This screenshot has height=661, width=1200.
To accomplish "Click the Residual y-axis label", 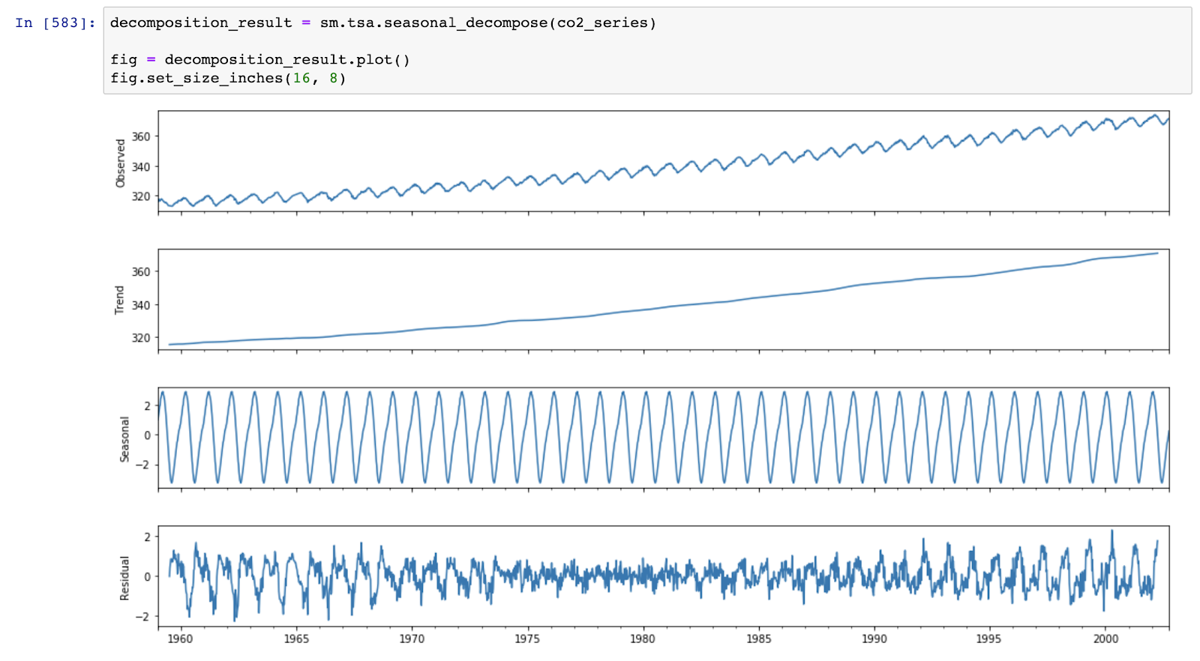I will click(124, 578).
